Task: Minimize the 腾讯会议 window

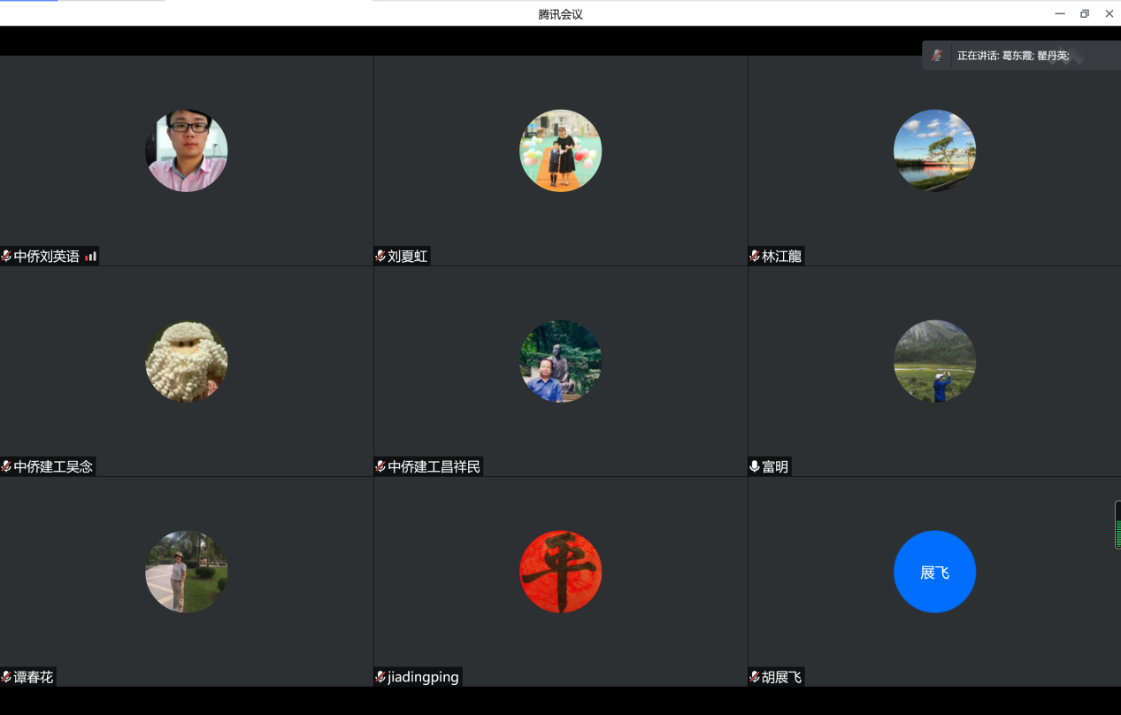Action: coord(1059,13)
